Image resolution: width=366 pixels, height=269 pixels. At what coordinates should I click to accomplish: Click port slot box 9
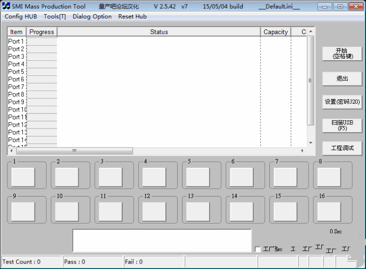(x=23, y=211)
